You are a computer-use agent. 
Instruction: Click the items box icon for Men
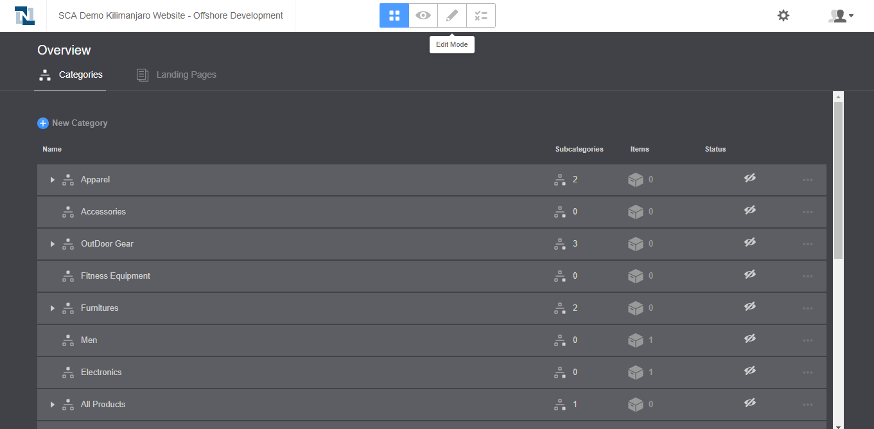[x=635, y=340]
